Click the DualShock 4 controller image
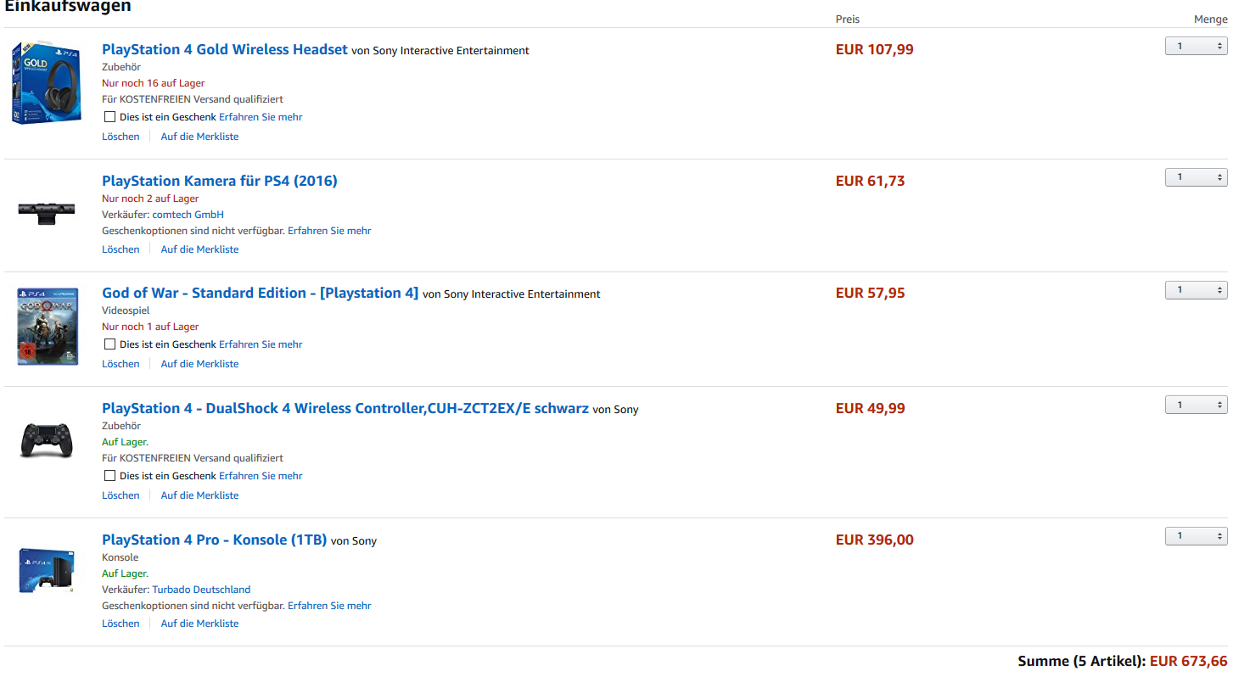 pyautogui.click(x=47, y=439)
